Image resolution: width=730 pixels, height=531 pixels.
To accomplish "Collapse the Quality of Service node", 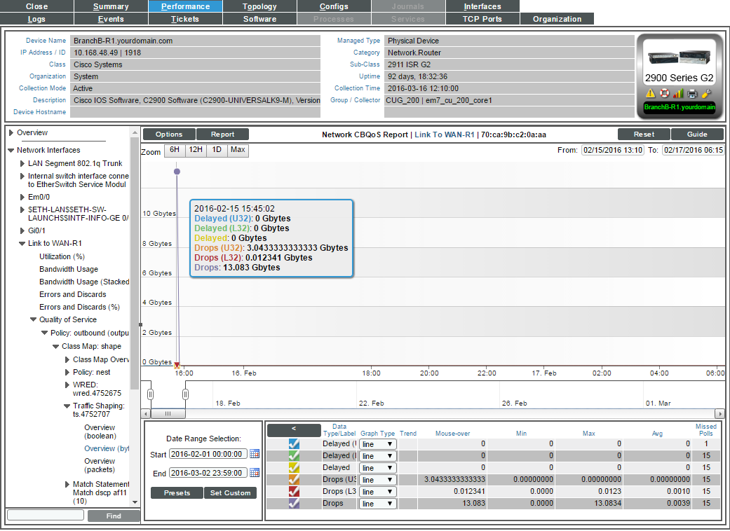I will pos(33,320).
